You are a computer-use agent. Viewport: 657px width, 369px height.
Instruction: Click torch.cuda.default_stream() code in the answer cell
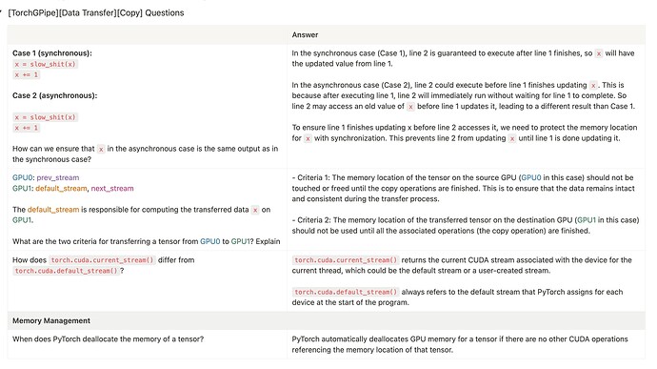[x=346, y=292]
